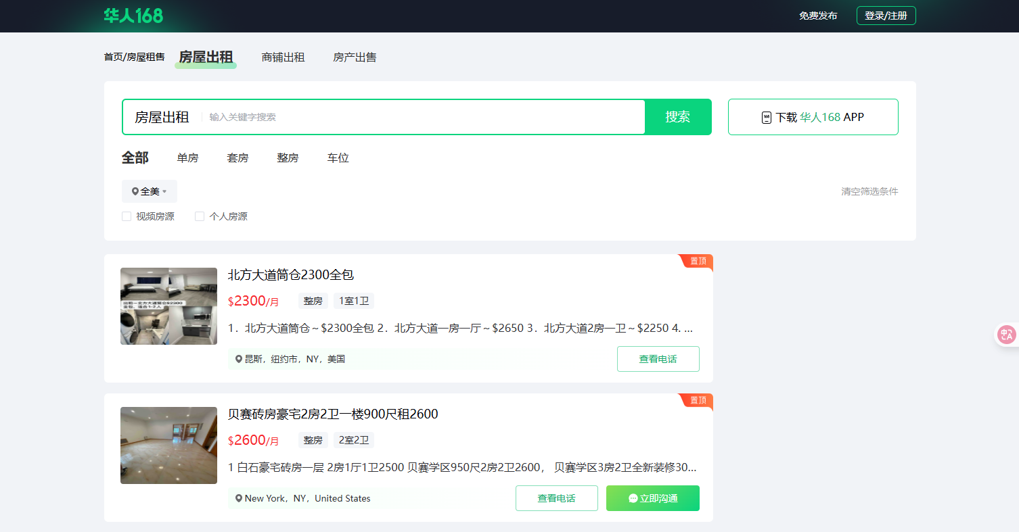Viewport: 1019px width, 532px height.
Task: Open the 房产出售 tab
Action: coord(355,57)
